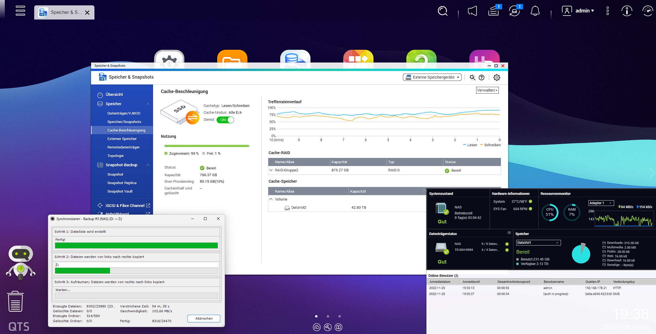Toggle the cache Dienst ON switch

(225, 120)
